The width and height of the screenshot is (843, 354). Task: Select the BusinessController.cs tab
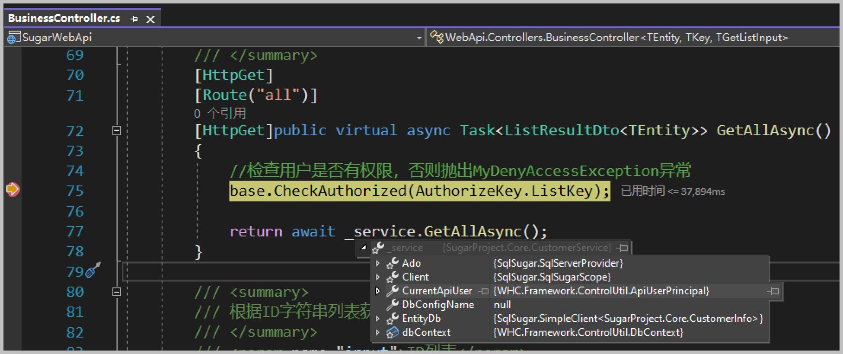(x=64, y=18)
